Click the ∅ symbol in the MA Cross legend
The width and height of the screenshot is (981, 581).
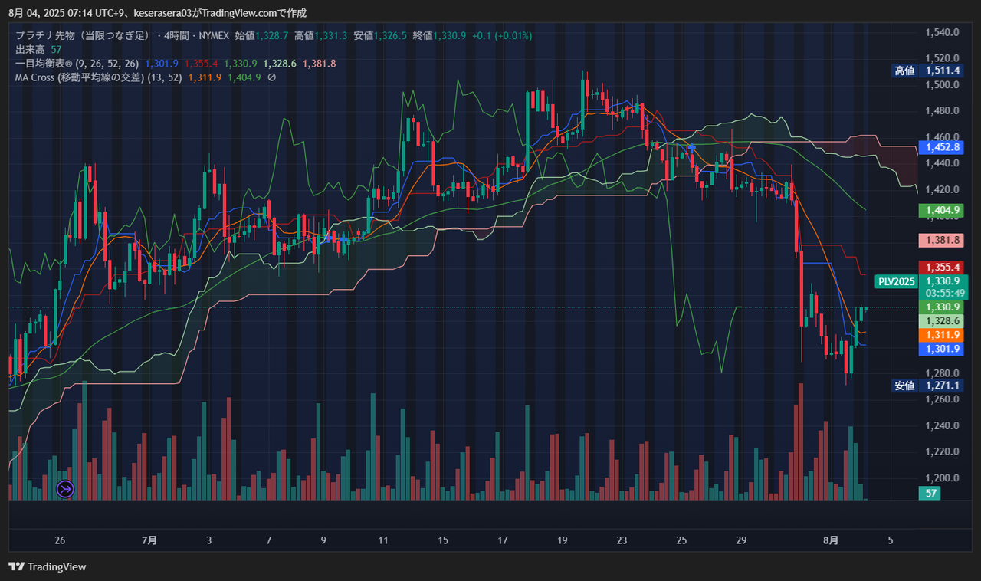tap(271, 77)
